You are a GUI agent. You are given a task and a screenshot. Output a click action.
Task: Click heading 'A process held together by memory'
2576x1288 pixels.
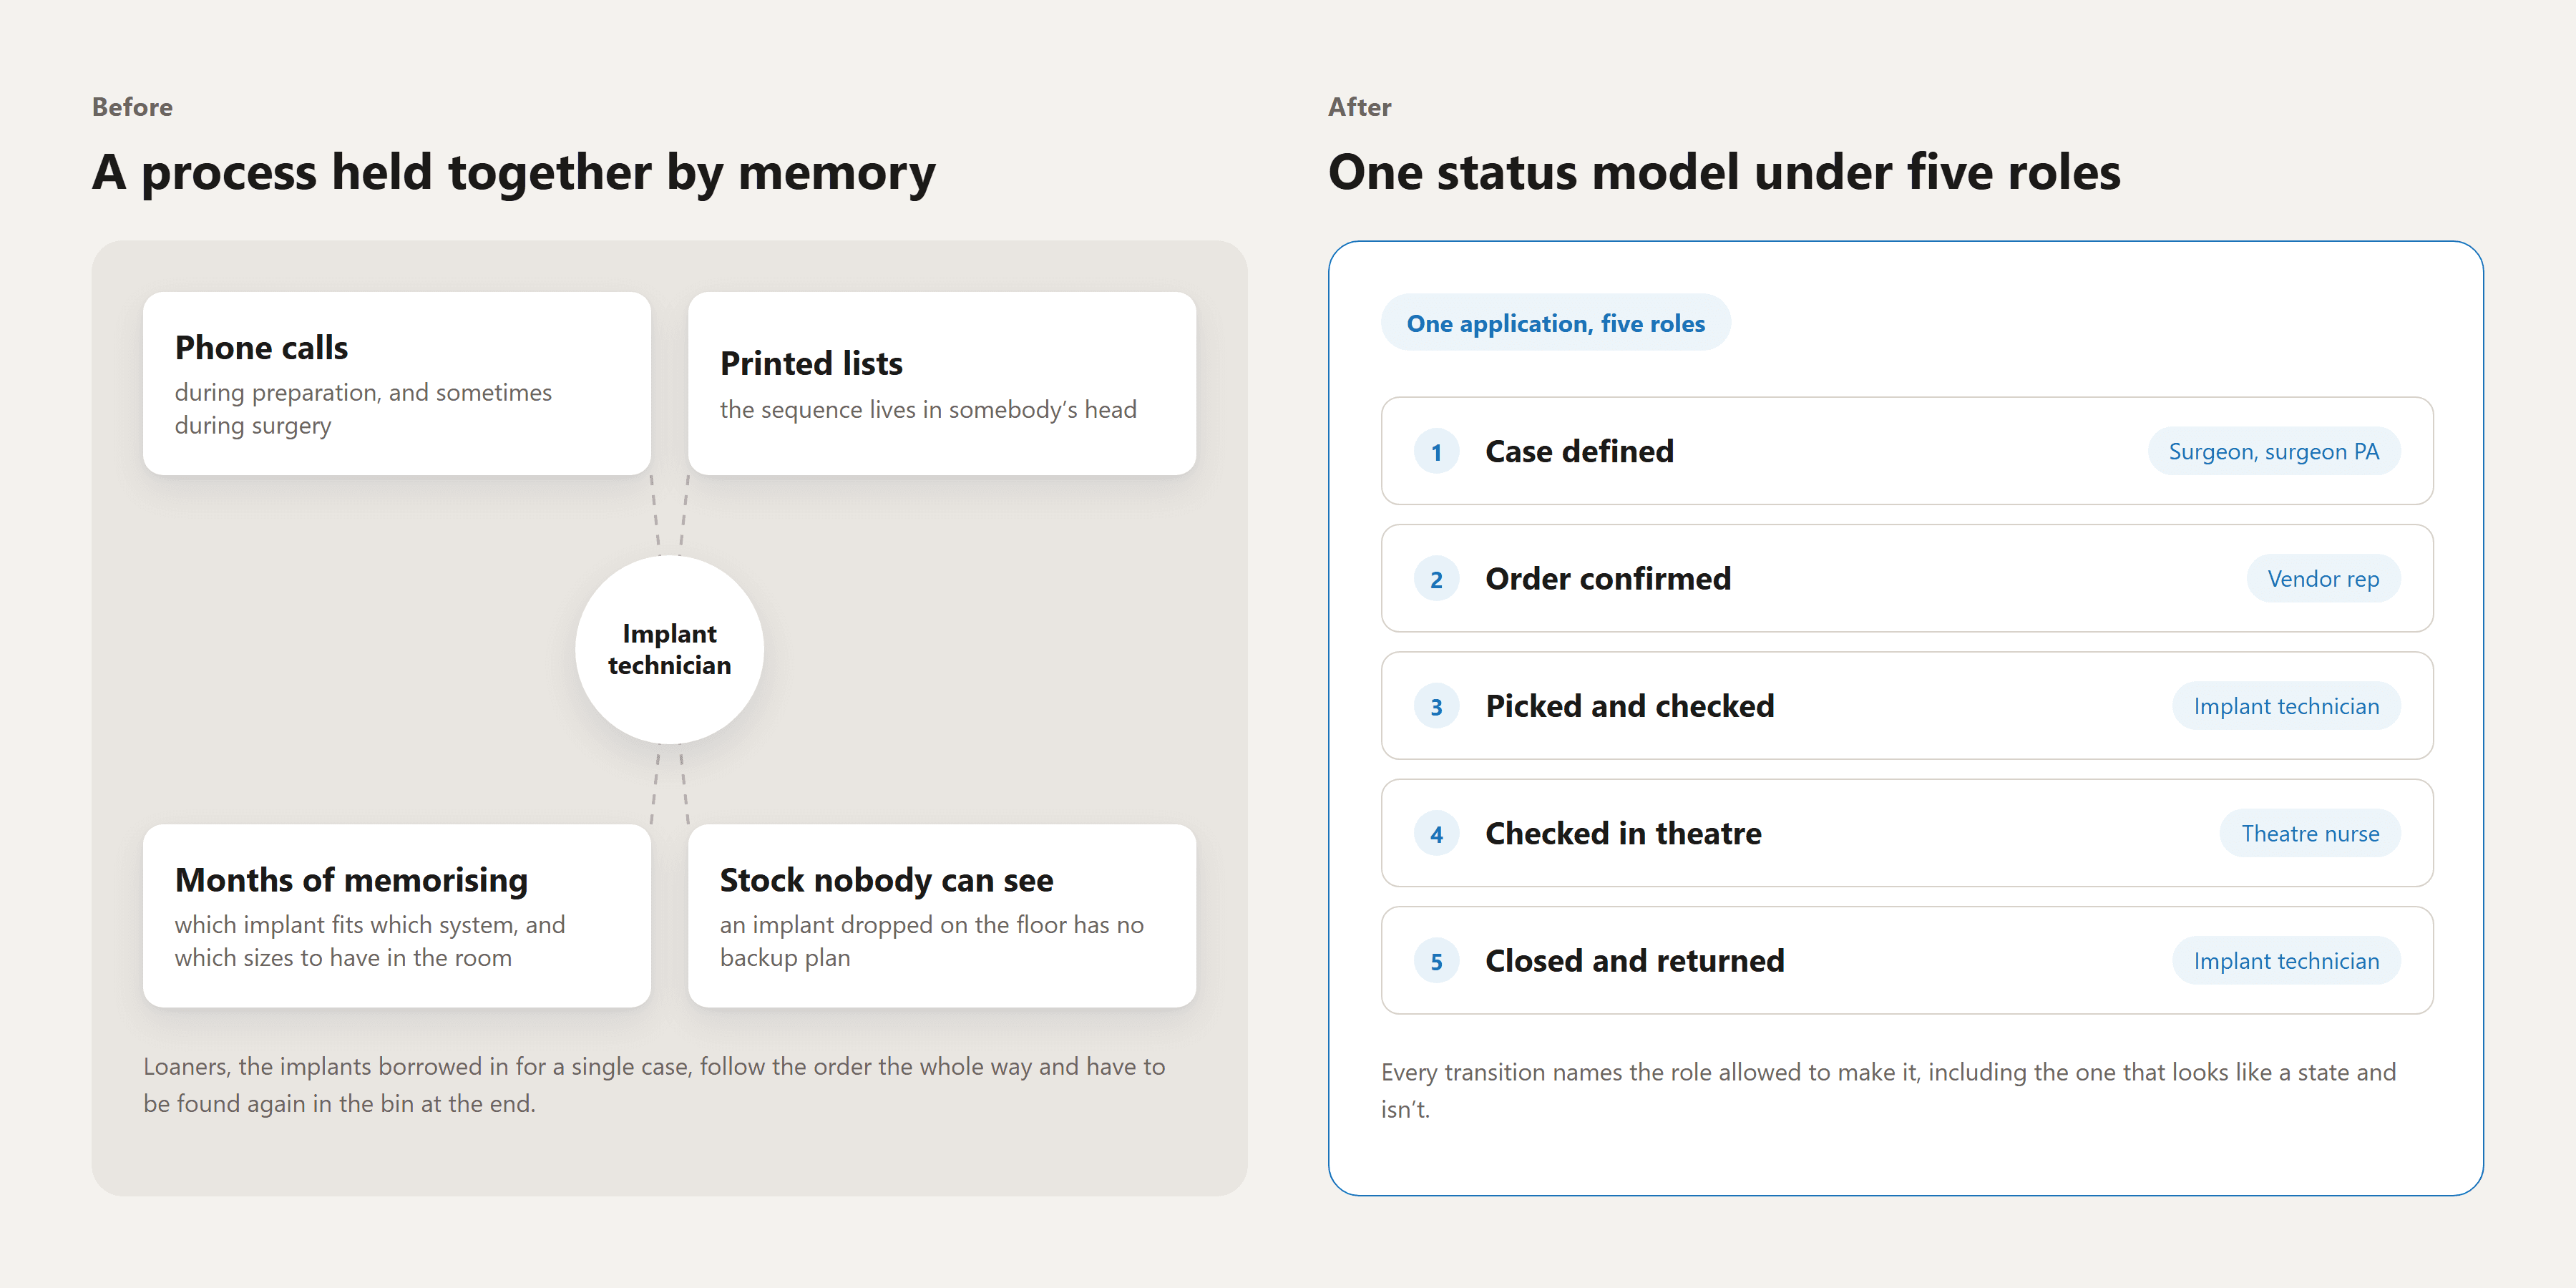click(x=514, y=172)
